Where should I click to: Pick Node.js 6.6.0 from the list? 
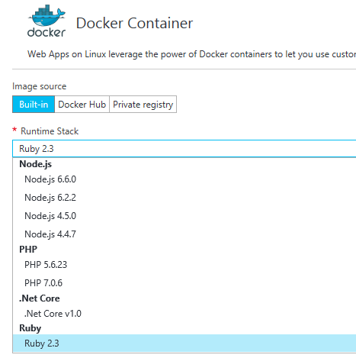tap(184, 179)
